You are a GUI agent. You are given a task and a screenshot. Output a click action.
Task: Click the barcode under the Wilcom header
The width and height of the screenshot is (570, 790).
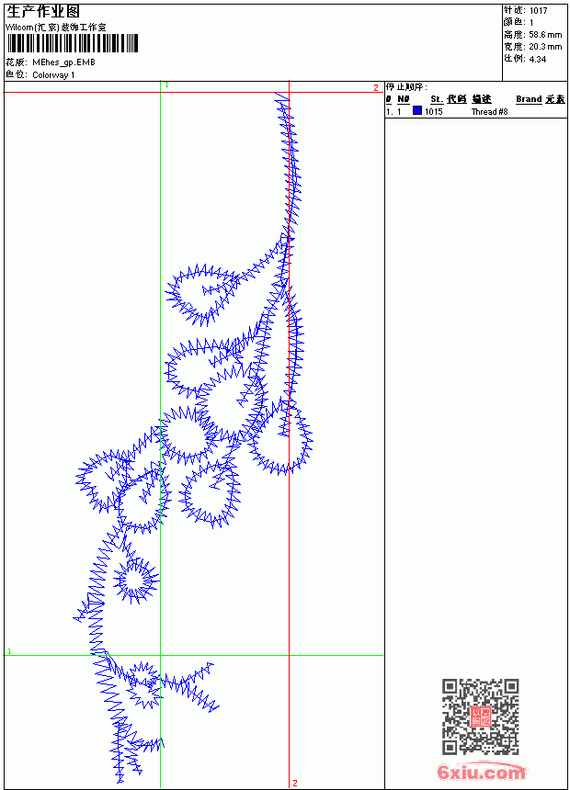(72, 43)
